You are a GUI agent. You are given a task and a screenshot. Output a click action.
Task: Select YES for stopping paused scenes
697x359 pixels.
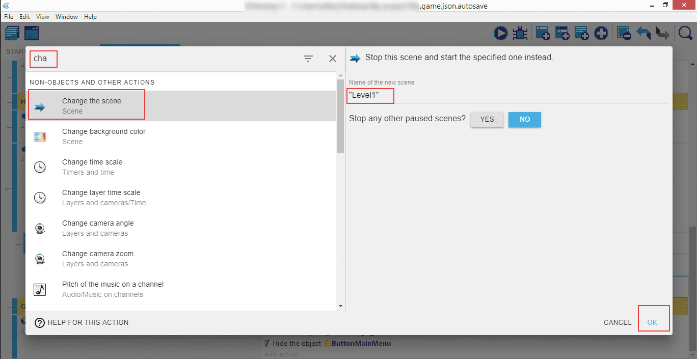(487, 119)
